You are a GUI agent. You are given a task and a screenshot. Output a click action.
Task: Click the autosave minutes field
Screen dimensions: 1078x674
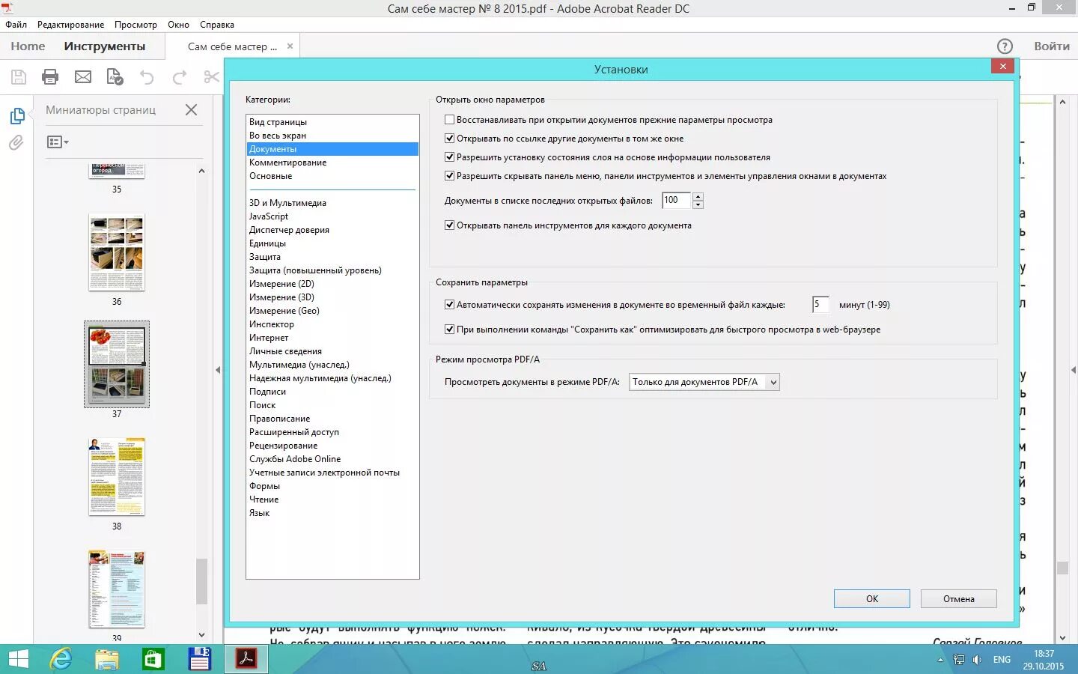(820, 305)
